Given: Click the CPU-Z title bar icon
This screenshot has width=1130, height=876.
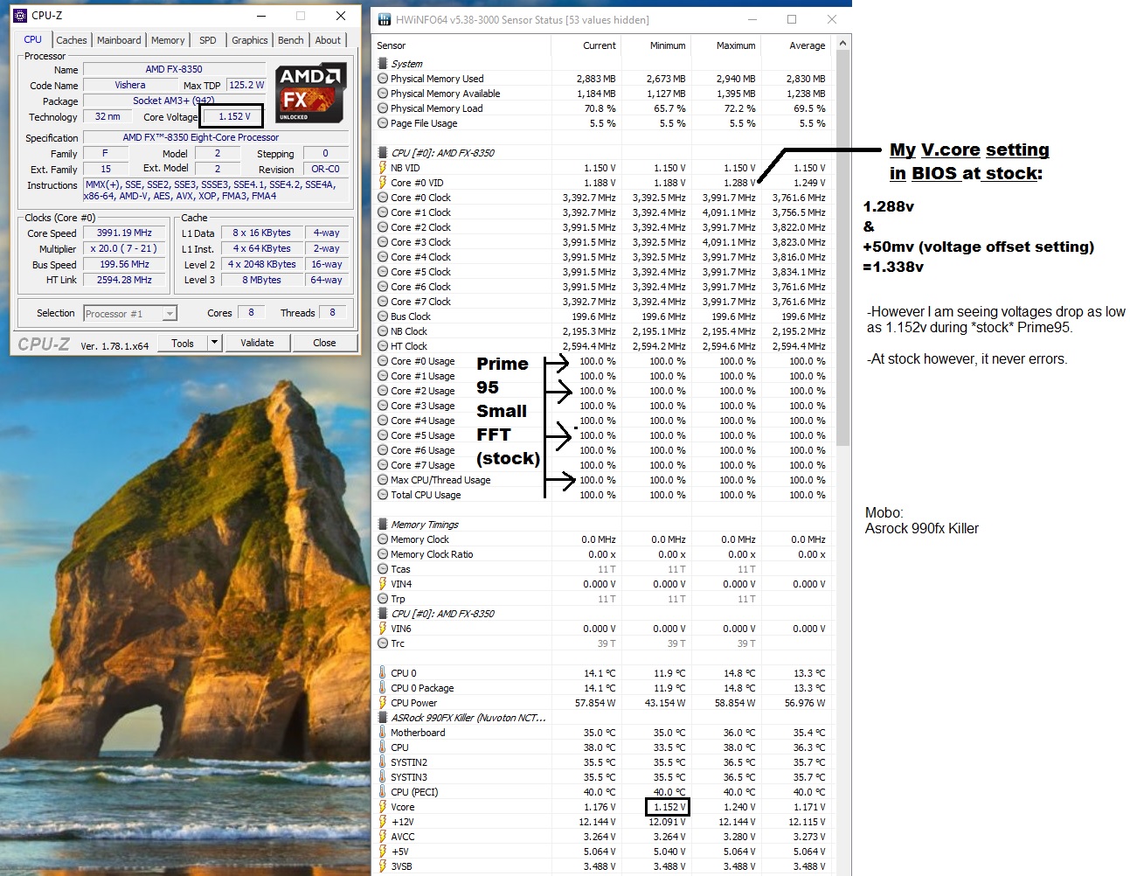Looking at the screenshot, I should pyautogui.click(x=20, y=15).
